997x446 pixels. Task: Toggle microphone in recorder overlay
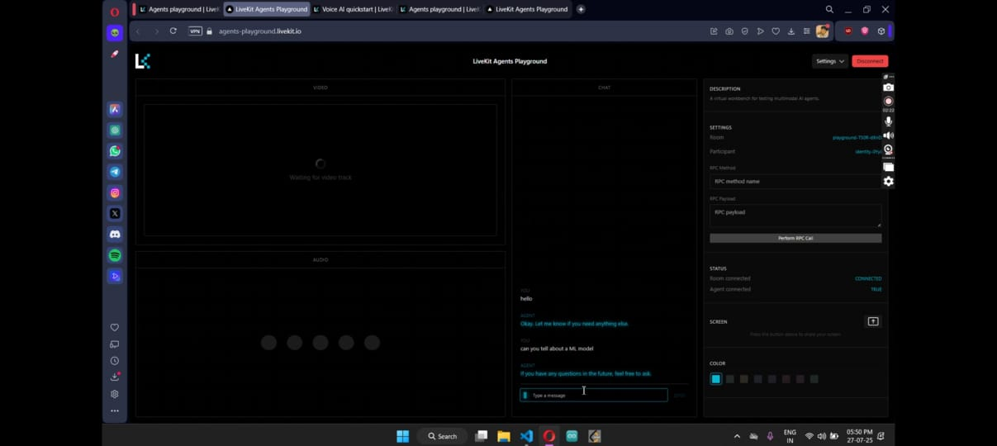click(x=889, y=121)
